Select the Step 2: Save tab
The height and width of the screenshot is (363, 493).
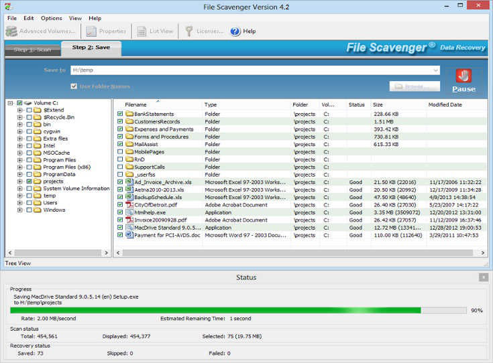pos(91,48)
